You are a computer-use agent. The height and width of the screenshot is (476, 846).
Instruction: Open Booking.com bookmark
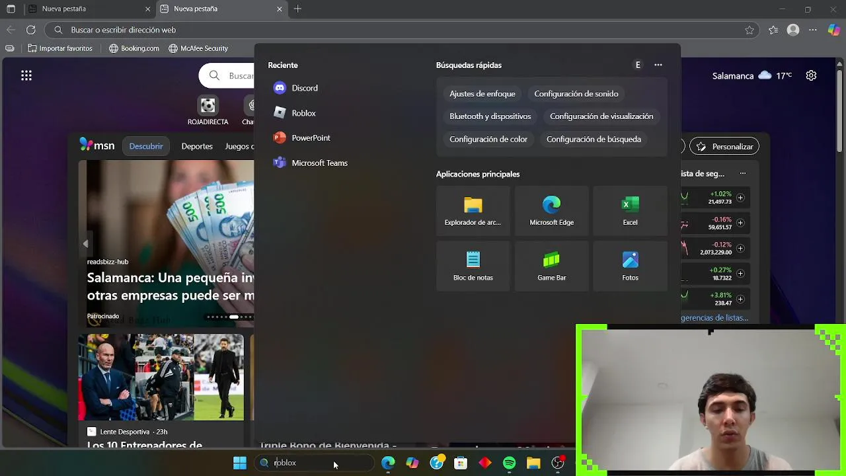[134, 48]
